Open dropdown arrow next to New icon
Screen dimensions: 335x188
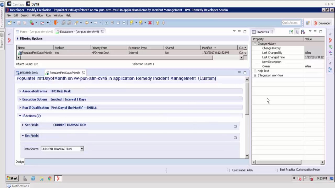(x=14, y=23)
